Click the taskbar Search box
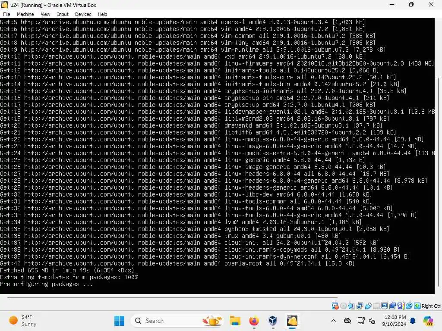The height and width of the screenshot is (331, 442). [x=177, y=321]
